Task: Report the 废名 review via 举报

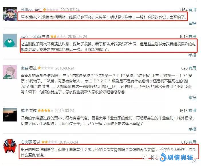Action: 192,98
